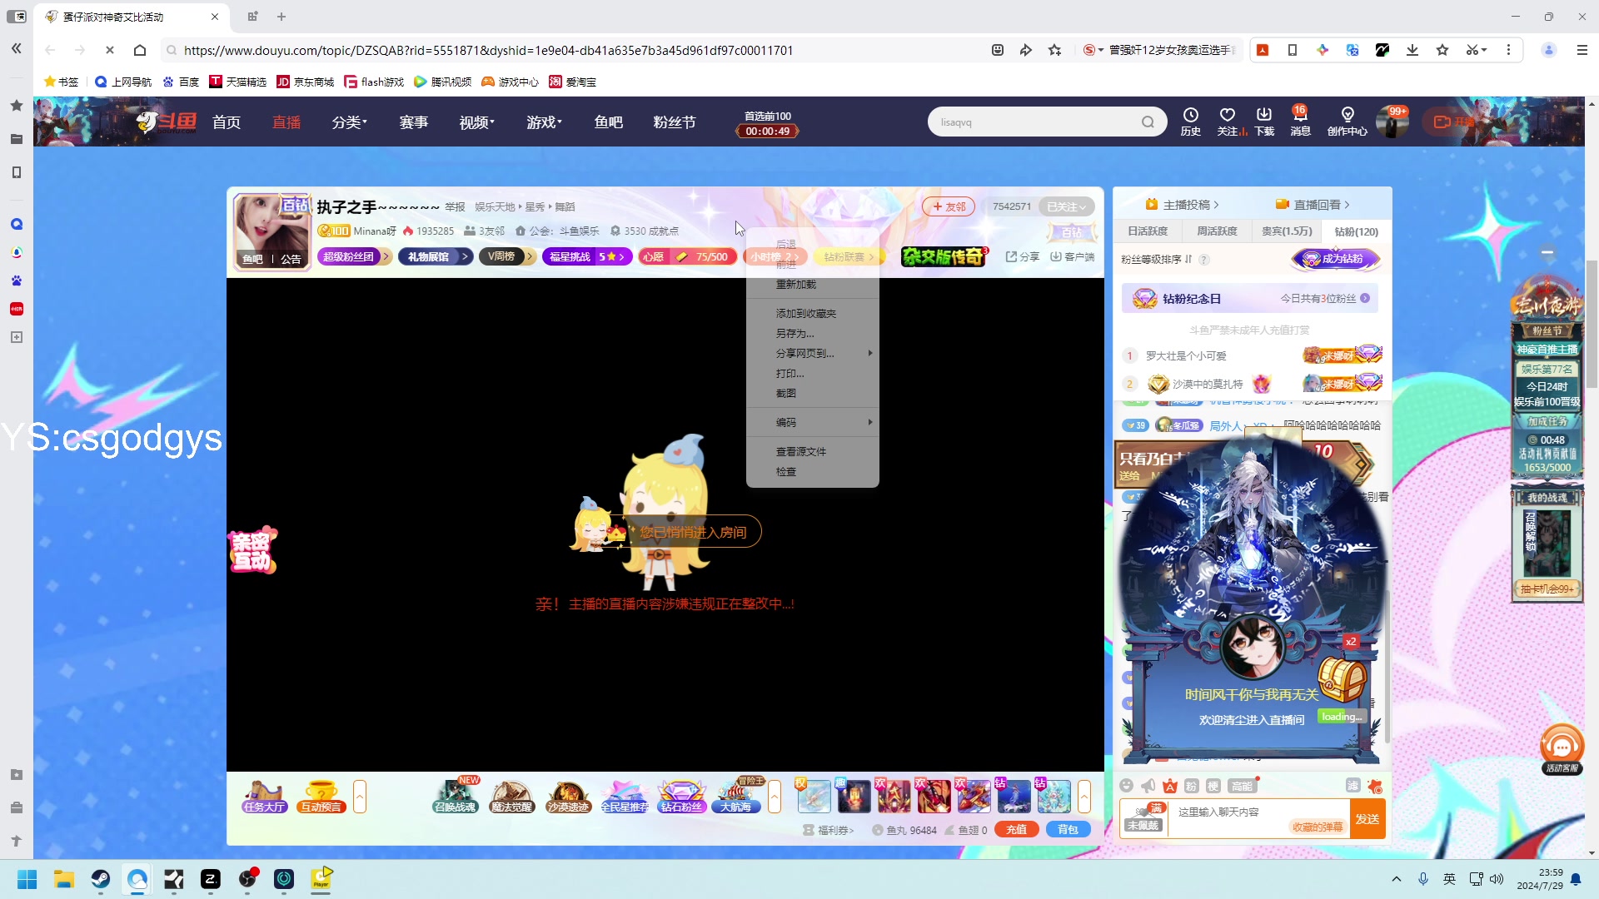Choose 另存为 in the context menu
Screen dimensions: 1599x899
813,333
